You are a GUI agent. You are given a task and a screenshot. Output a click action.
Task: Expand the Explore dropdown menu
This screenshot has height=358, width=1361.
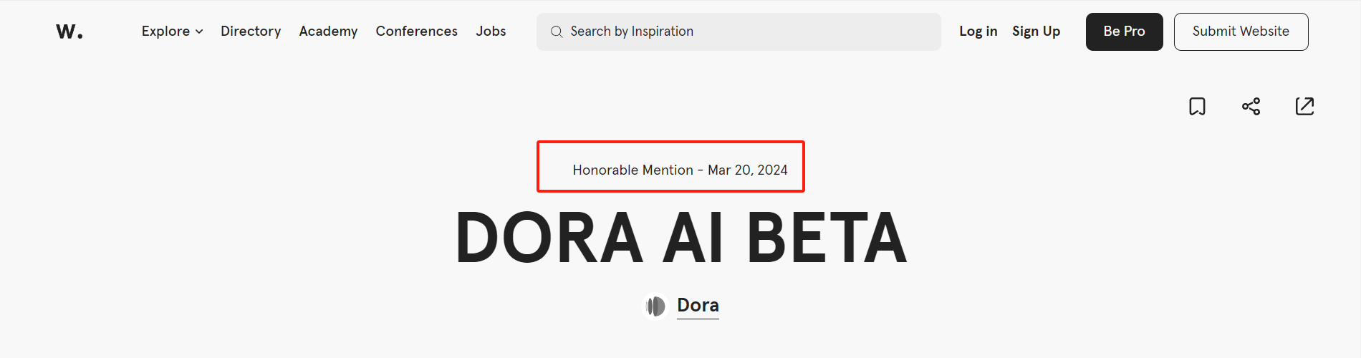pos(173,32)
